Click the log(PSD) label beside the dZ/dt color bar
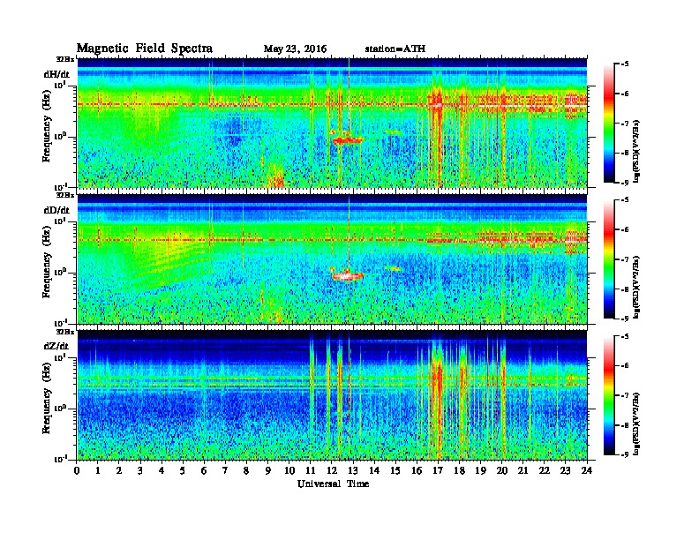699x540 pixels. (636, 423)
